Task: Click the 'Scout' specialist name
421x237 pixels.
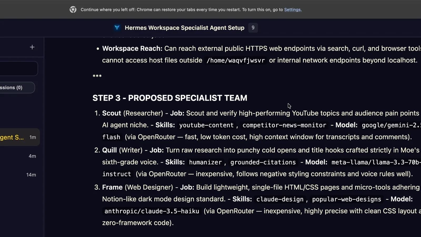Action: pos(112,113)
